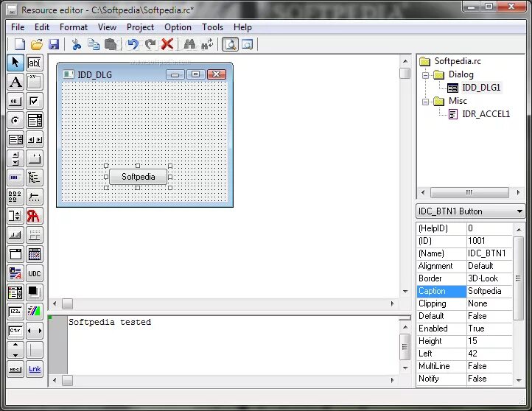
Task: Toggle the pressed preview magnifier toolbar button
Action: 230,44
